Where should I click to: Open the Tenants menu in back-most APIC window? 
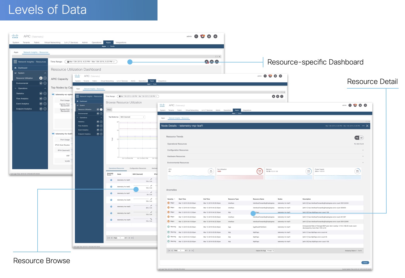pos(26,42)
